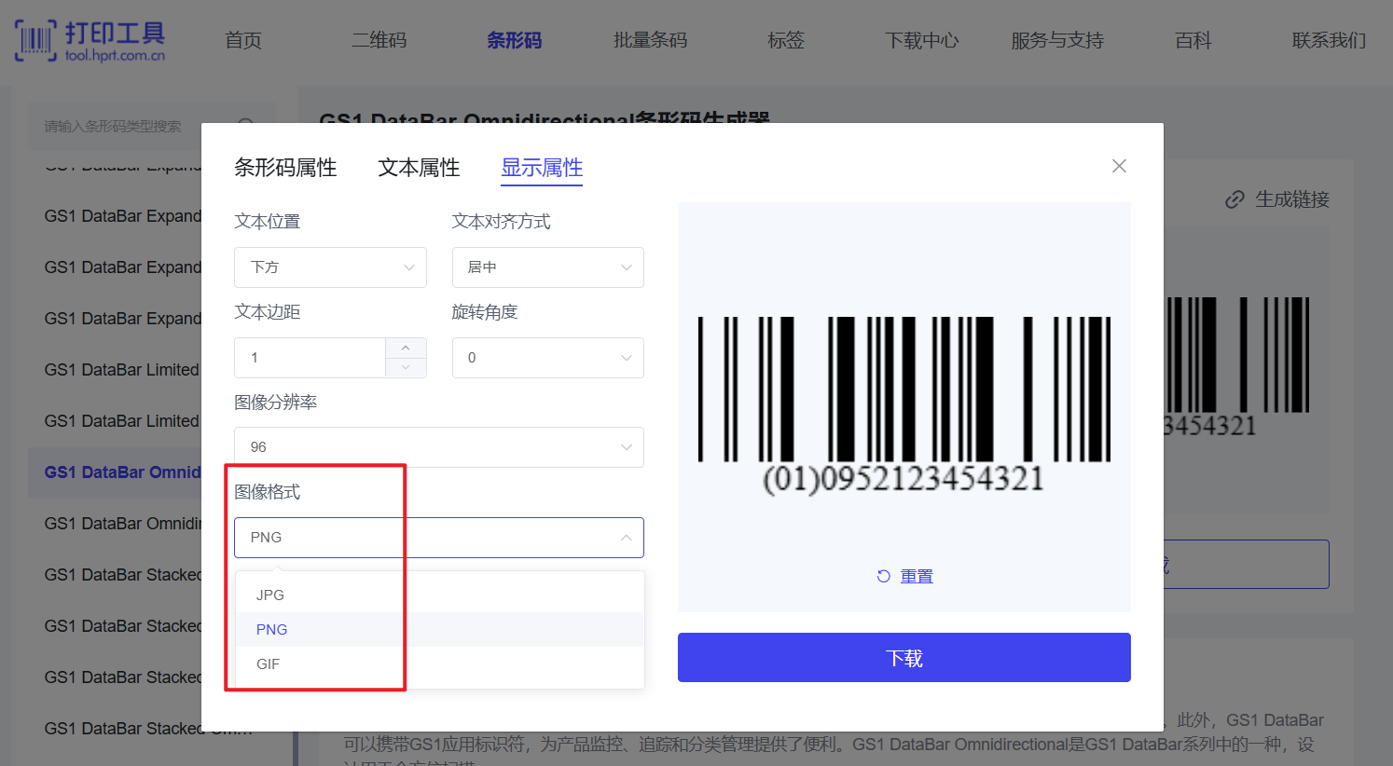
Task: Select the highlighted GS1 DataBar Omnidirectional sidebar item
Action: point(122,472)
